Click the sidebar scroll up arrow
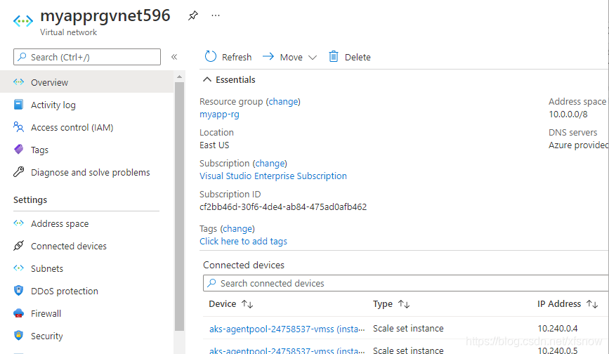 point(179,77)
